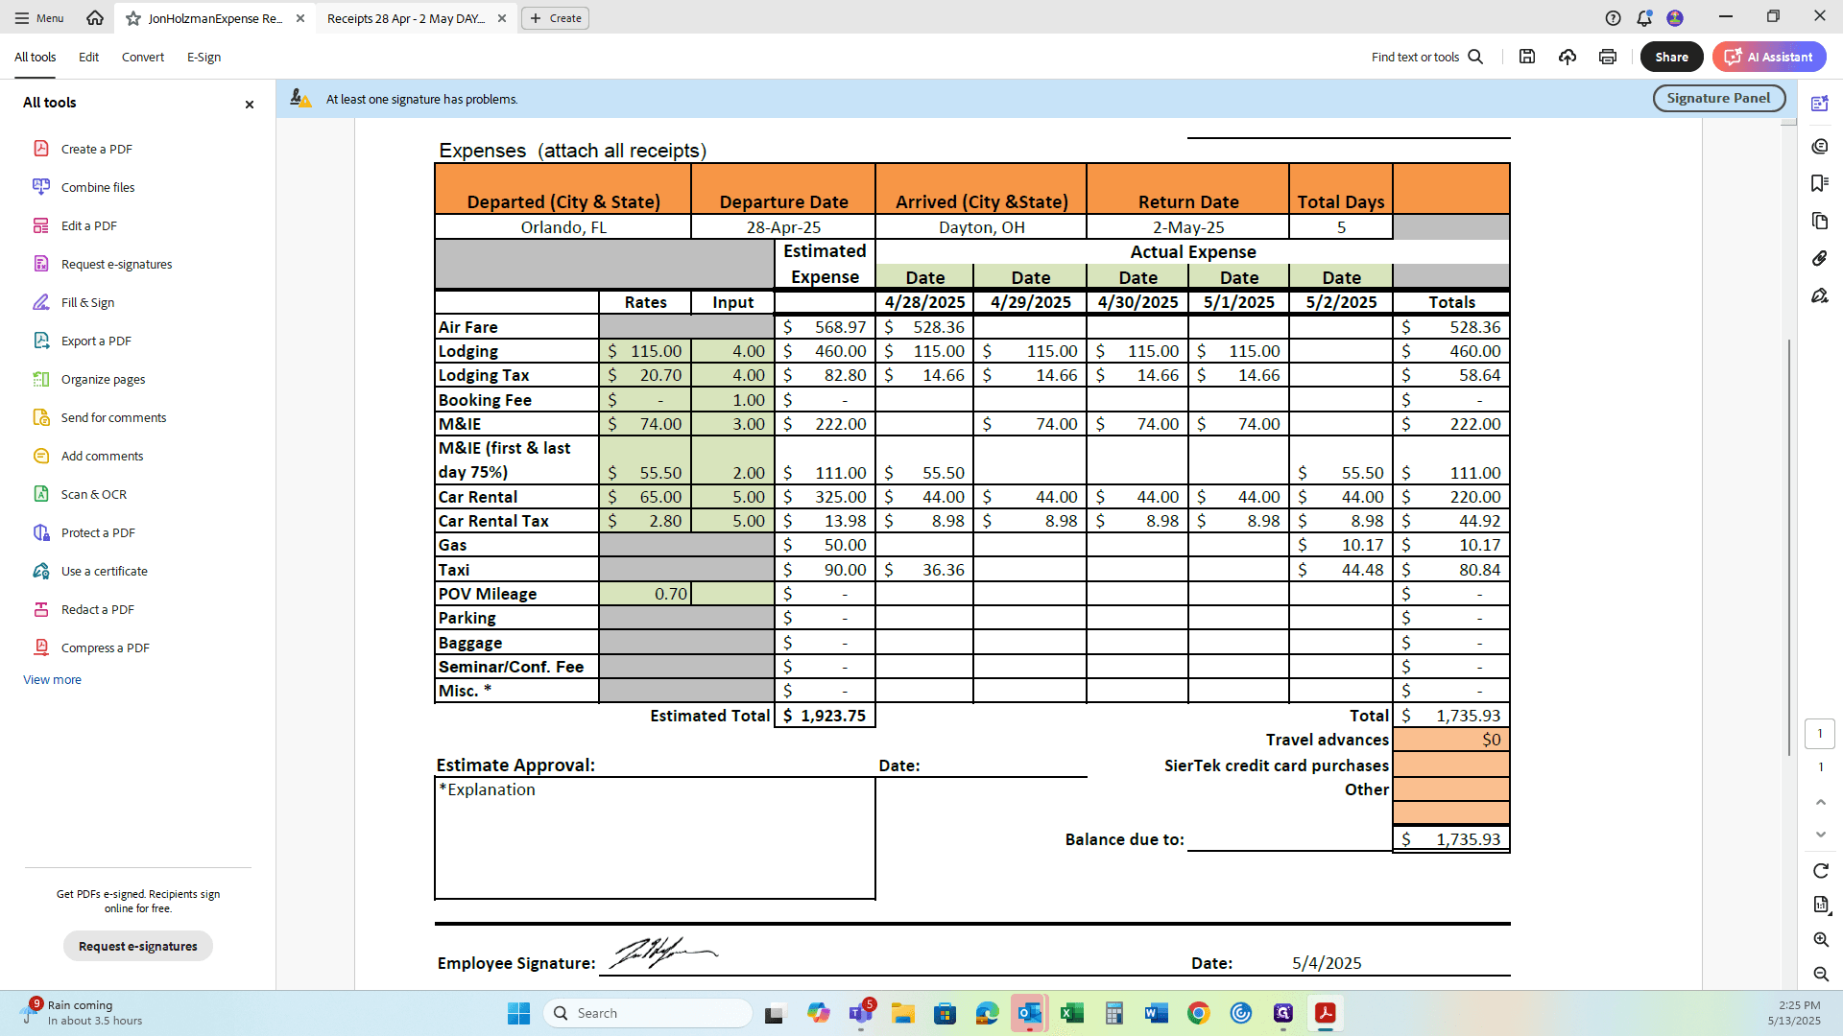Select Use a certificate tool
This screenshot has width=1843, height=1036.
click(x=104, y=571)
